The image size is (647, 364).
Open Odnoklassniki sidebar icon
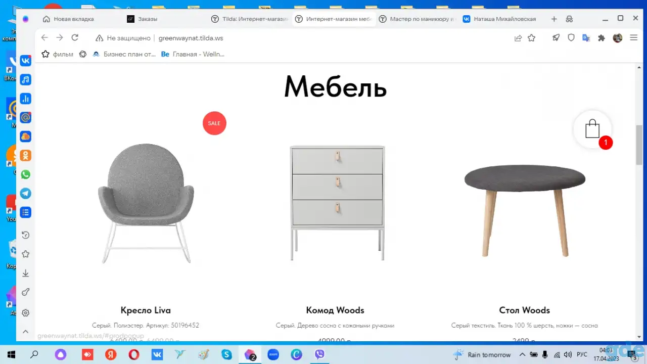point(25,156)
